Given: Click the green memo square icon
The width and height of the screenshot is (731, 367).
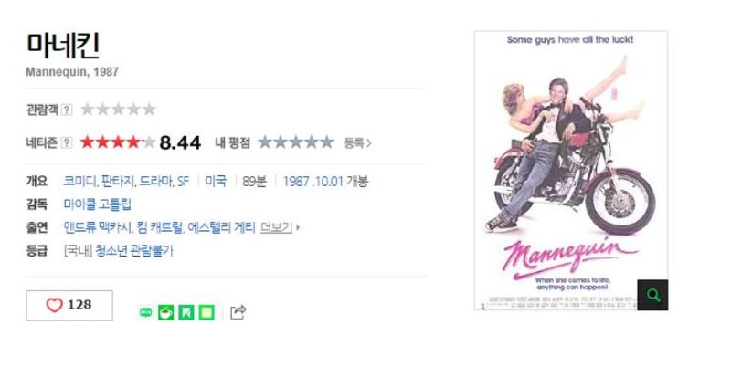Looking at the screenshot, I should [207, 312].
